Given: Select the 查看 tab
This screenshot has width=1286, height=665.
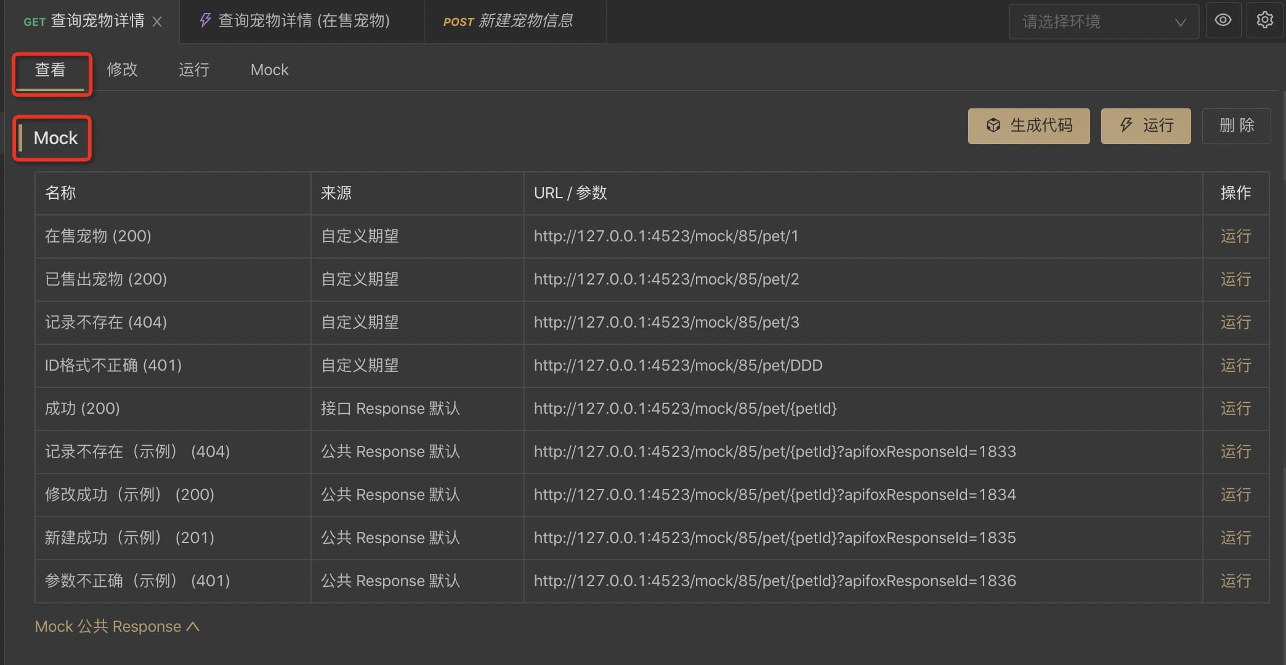Looking at the screenshot, I should (50, 70).
